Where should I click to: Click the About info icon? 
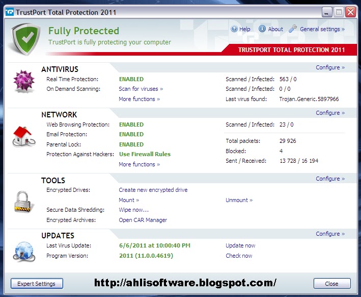pyautogui.click(x=262, y=29)
